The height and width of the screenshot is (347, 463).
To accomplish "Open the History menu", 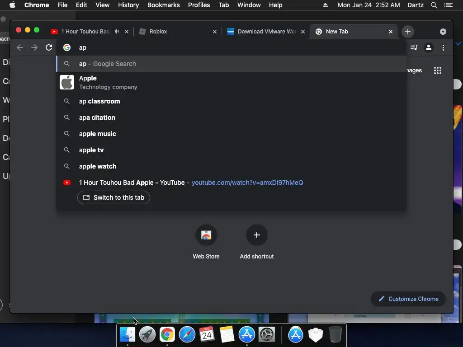I will click(128, 5).
